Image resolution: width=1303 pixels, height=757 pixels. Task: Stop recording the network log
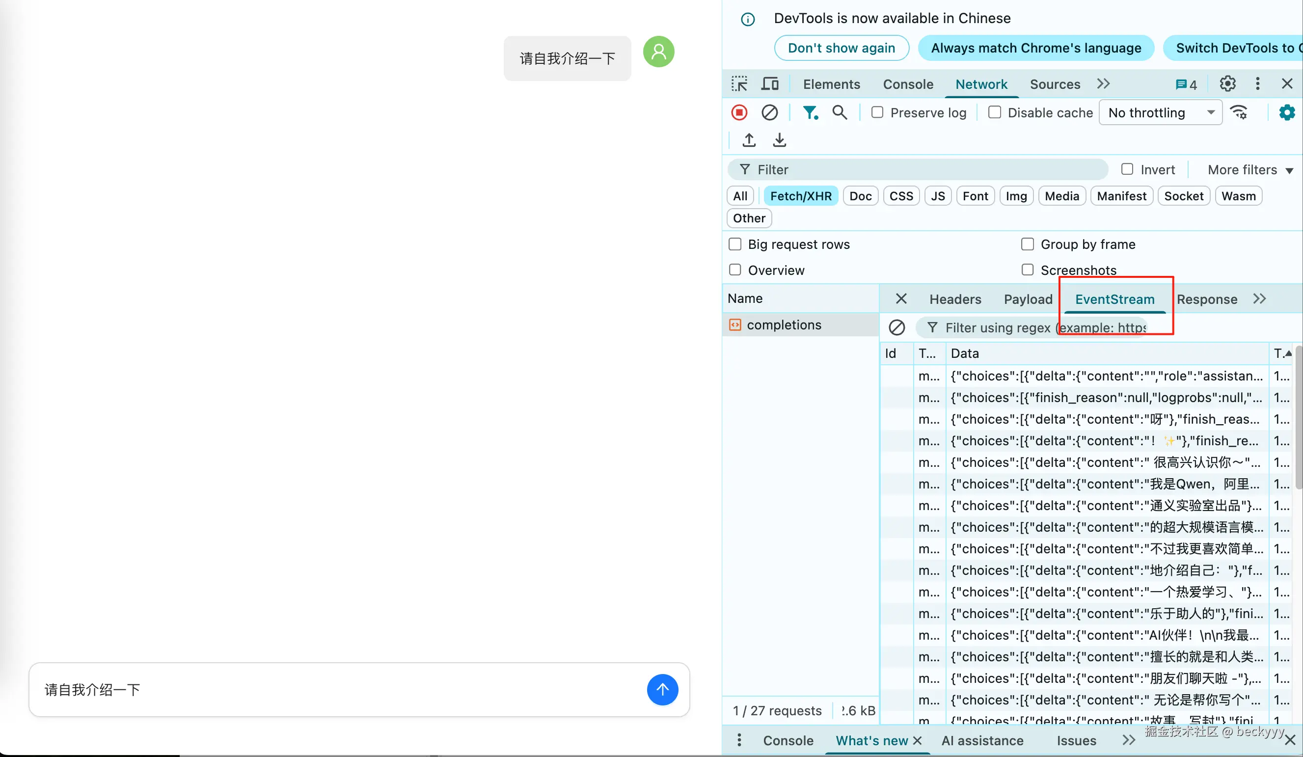739,112
